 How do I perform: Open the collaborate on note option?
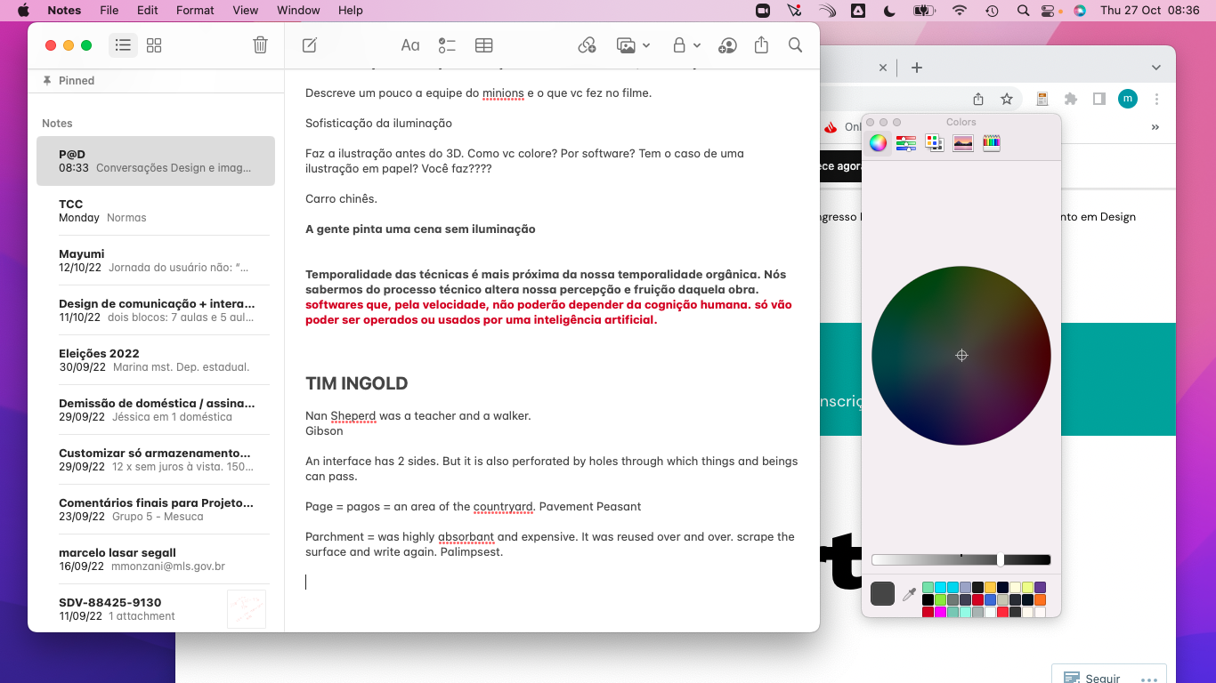(728, 45)
